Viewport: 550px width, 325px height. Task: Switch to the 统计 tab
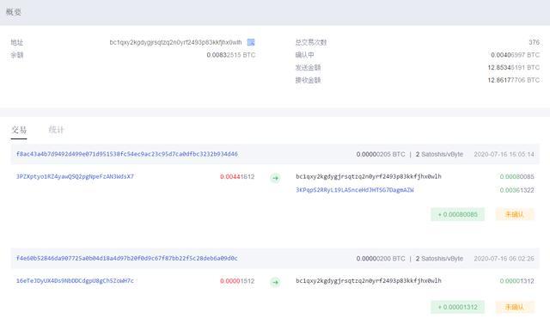56,130
